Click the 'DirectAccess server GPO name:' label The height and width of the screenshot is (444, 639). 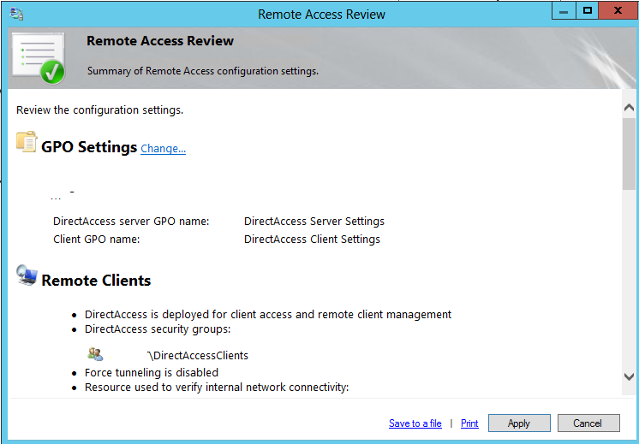tap(131, 222)
